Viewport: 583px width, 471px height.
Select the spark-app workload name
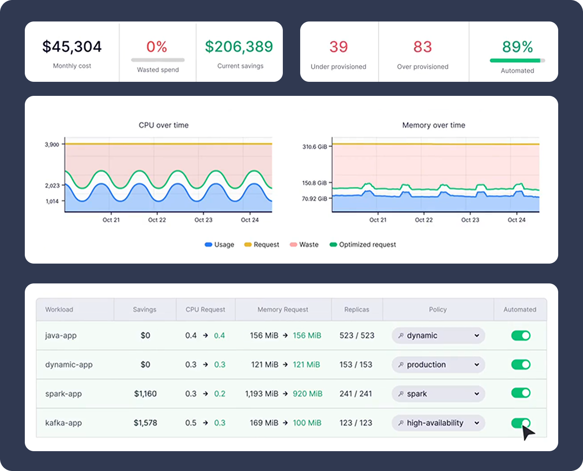pos(64,394)
